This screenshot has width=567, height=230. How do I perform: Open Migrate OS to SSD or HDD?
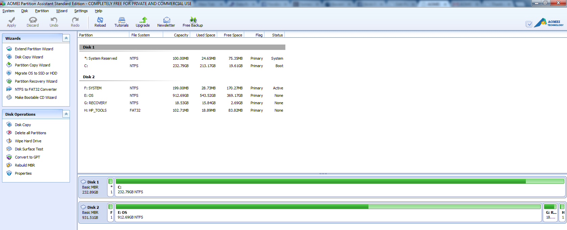pos(36,73)
